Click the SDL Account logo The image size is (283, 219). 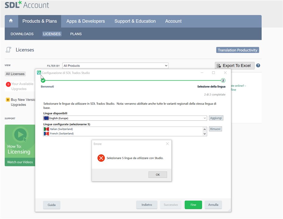click(27, 5)
